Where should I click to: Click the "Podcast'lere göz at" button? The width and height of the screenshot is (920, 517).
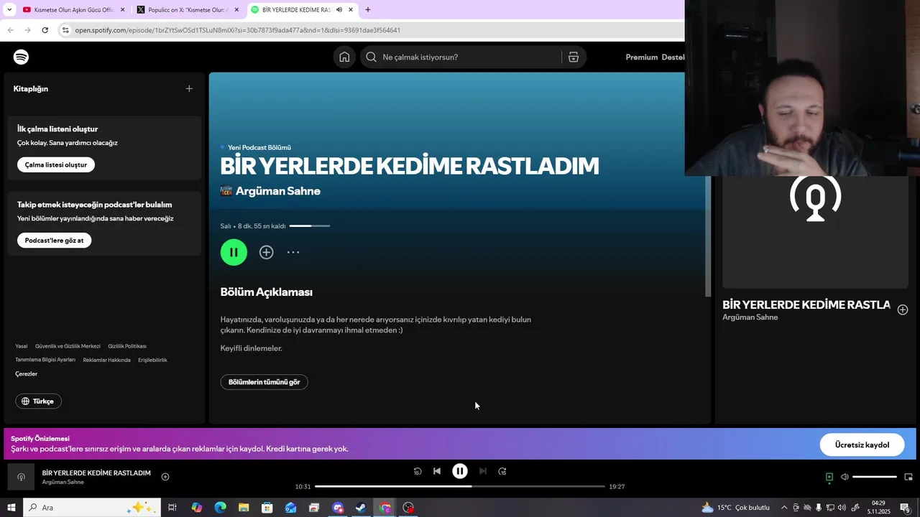tap(54, 241)
